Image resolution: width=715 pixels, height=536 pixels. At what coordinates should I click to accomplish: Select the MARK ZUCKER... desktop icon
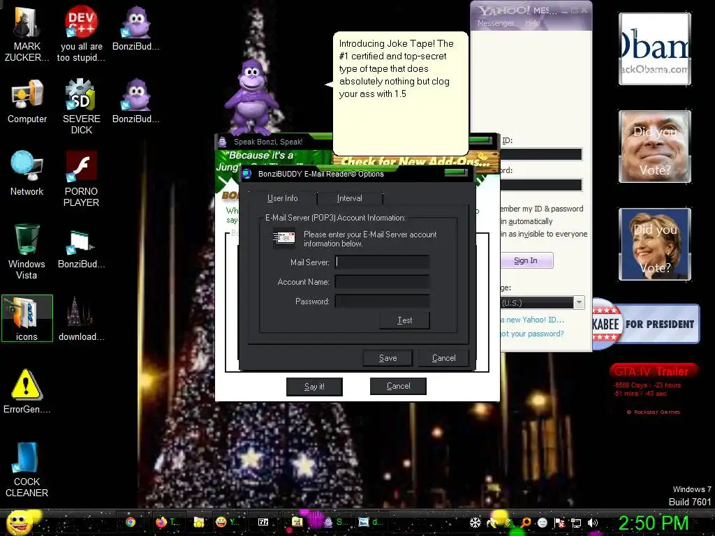(x=27, y=34)
